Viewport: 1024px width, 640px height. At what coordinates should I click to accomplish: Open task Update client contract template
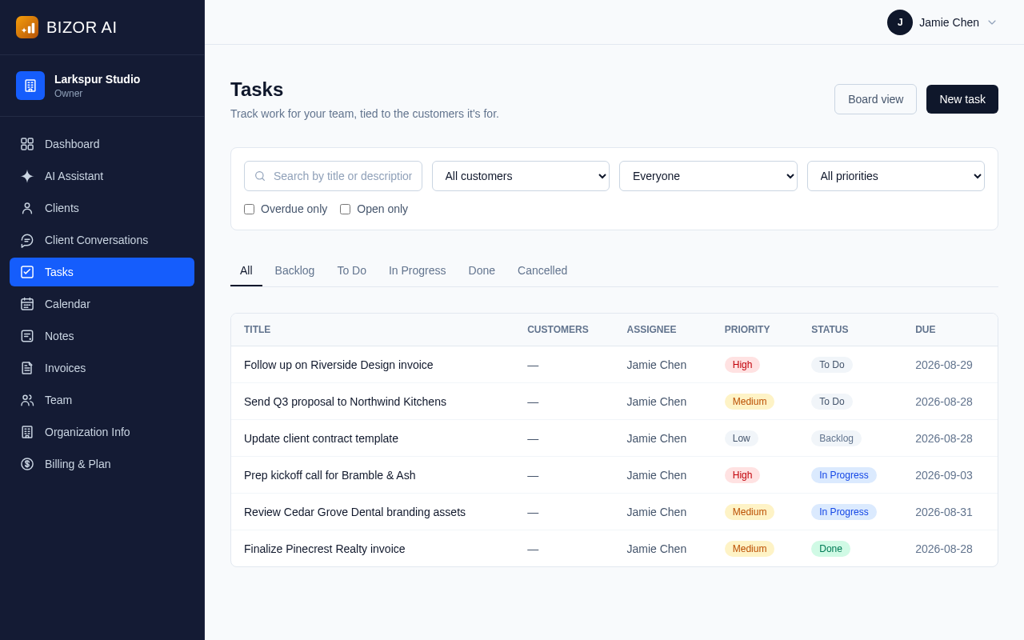point(321,438)
